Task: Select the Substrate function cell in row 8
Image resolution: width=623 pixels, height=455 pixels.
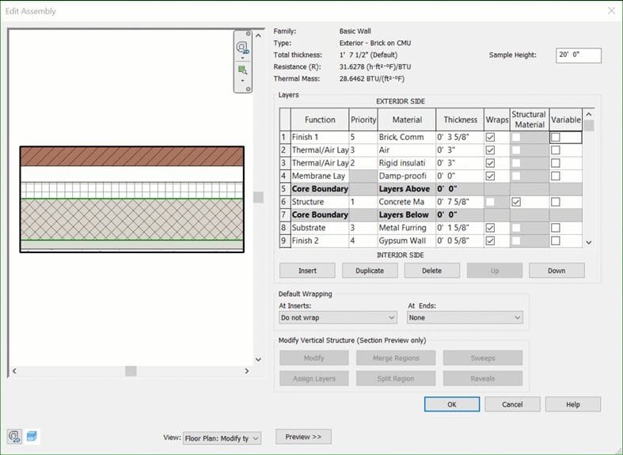Action: (x=319, y=228)
